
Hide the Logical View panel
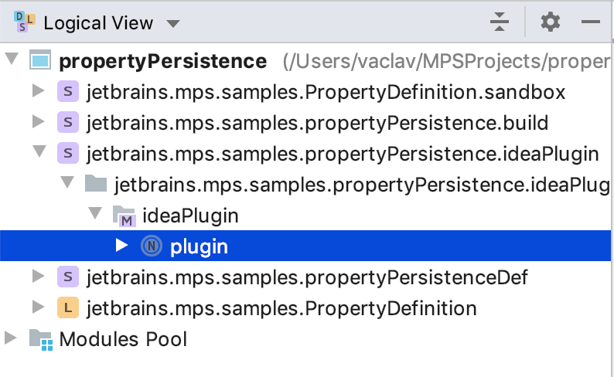click(x=591, y=22)
